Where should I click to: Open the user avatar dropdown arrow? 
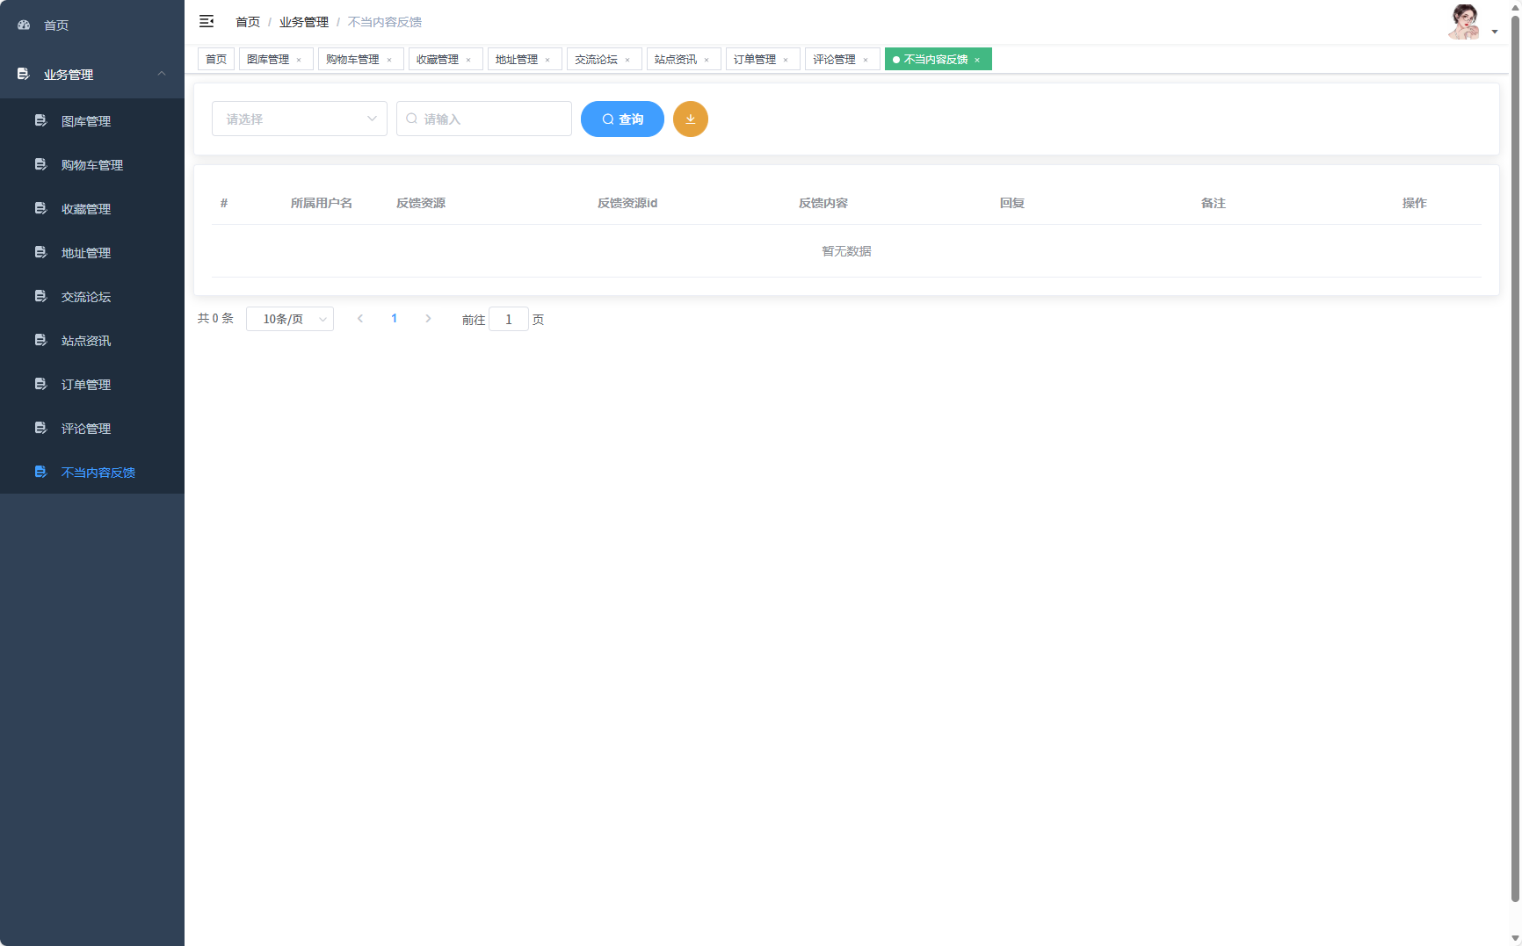tap(1494, 31)
